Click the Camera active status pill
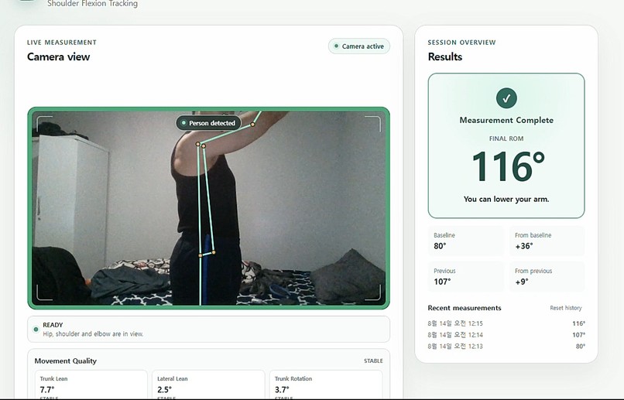 359,46
